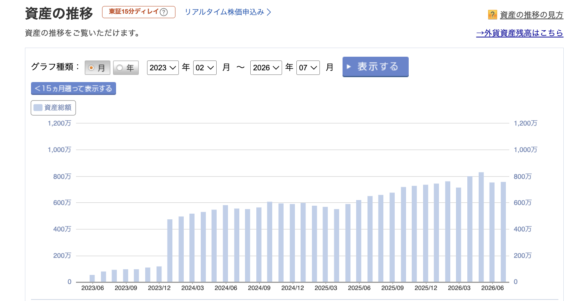583x301 pixels.
Task: Open the start month 02 dropdown
Action: [x=205, y=68]
